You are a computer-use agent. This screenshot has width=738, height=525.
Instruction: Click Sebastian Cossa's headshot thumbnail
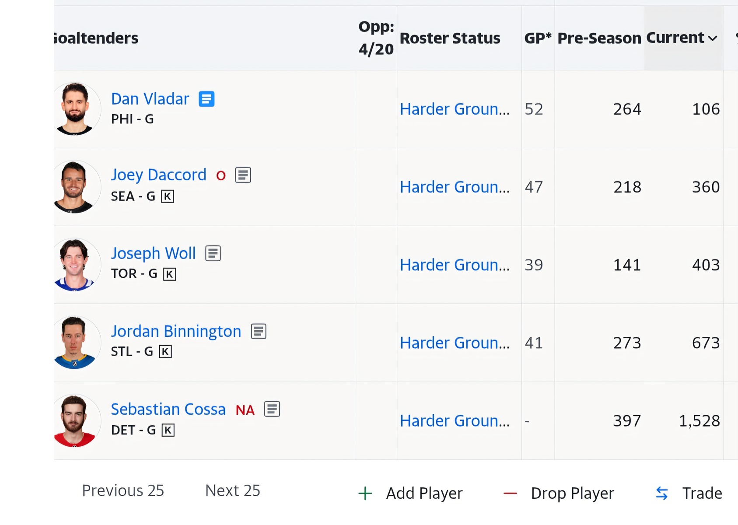(x=74, y=420)
